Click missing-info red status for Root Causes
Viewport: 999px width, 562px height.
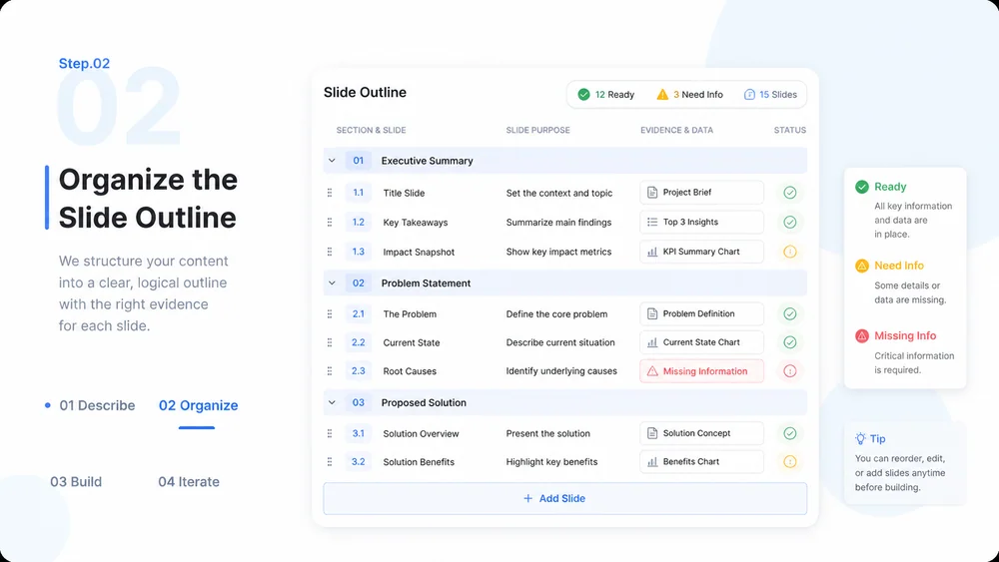point(790,371)
